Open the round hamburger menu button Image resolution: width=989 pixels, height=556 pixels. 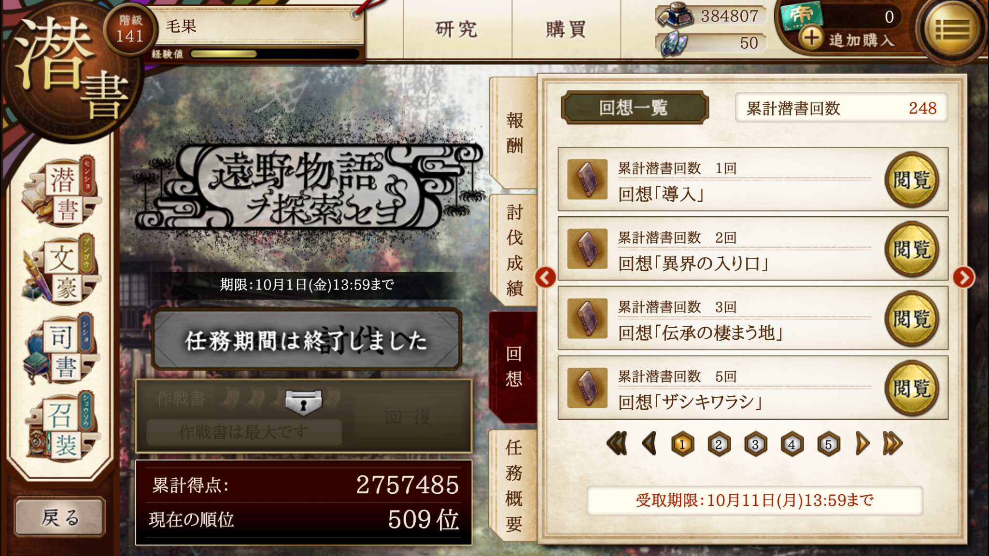pyautogui.click(x=952, y=30)
